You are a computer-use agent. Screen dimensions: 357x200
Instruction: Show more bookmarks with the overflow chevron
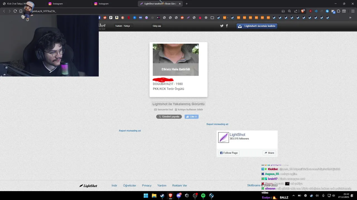(350, 17)
